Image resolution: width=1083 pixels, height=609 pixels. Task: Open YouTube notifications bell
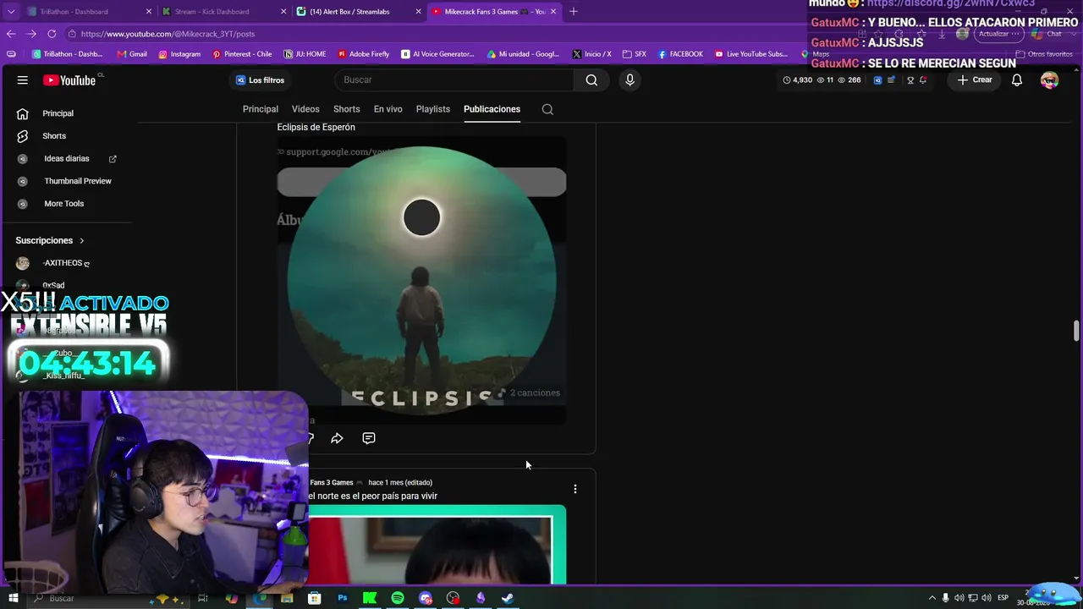pos(1017,80)
